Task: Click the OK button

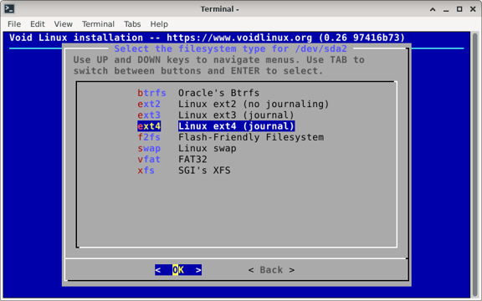Action: (178, 270)
